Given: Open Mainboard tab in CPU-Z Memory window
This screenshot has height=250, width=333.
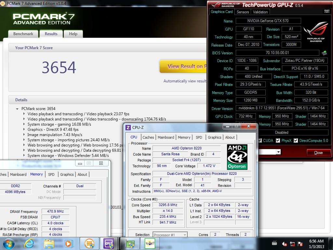Looking at the screenshot, I should click(x=18, y=174).
